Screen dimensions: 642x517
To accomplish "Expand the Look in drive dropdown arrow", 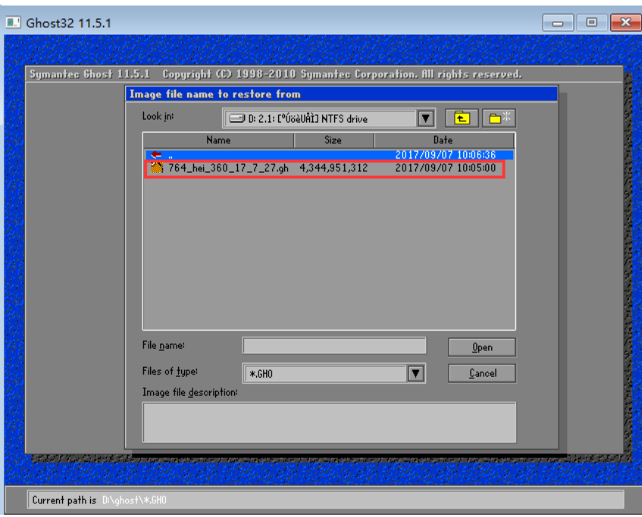I will tap(425, 119).
